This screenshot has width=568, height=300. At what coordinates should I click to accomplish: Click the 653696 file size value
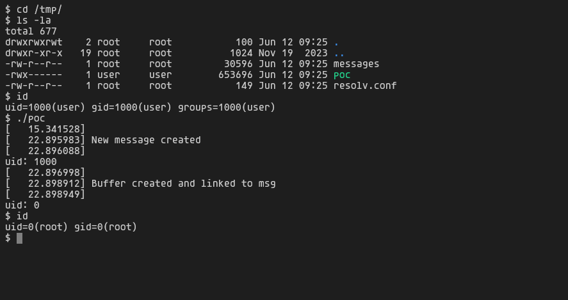coord(236,75)
